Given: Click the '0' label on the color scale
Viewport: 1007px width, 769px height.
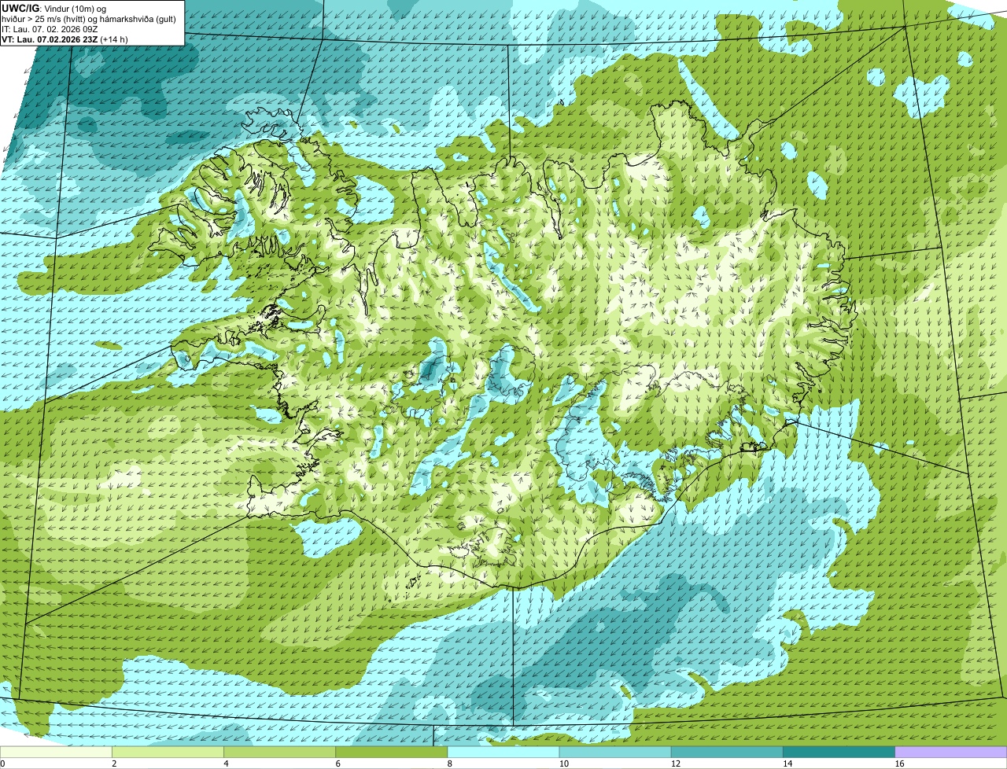Looking at the screenshot, I should 2,763.
